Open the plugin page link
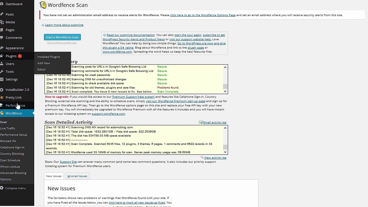Screen dimensions: 368x207 click(196, 48)
